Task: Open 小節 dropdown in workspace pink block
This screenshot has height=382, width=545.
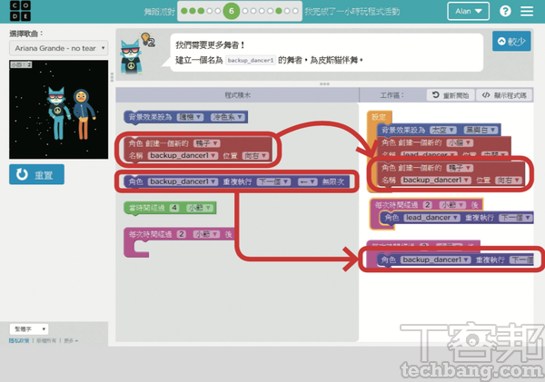Action: click(x=452, y=205)
